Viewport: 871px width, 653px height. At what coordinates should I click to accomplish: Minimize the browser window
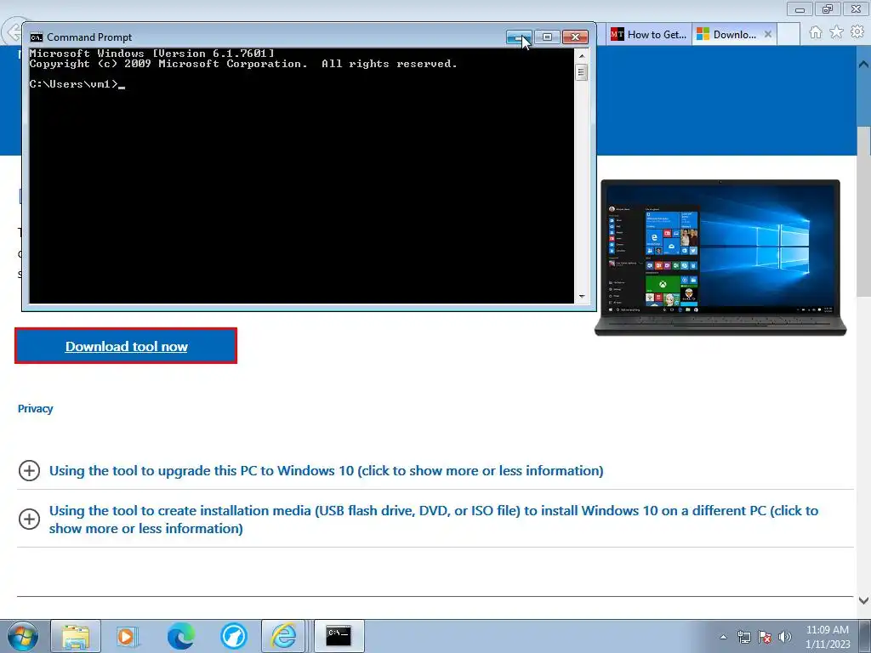coord(800,9)
